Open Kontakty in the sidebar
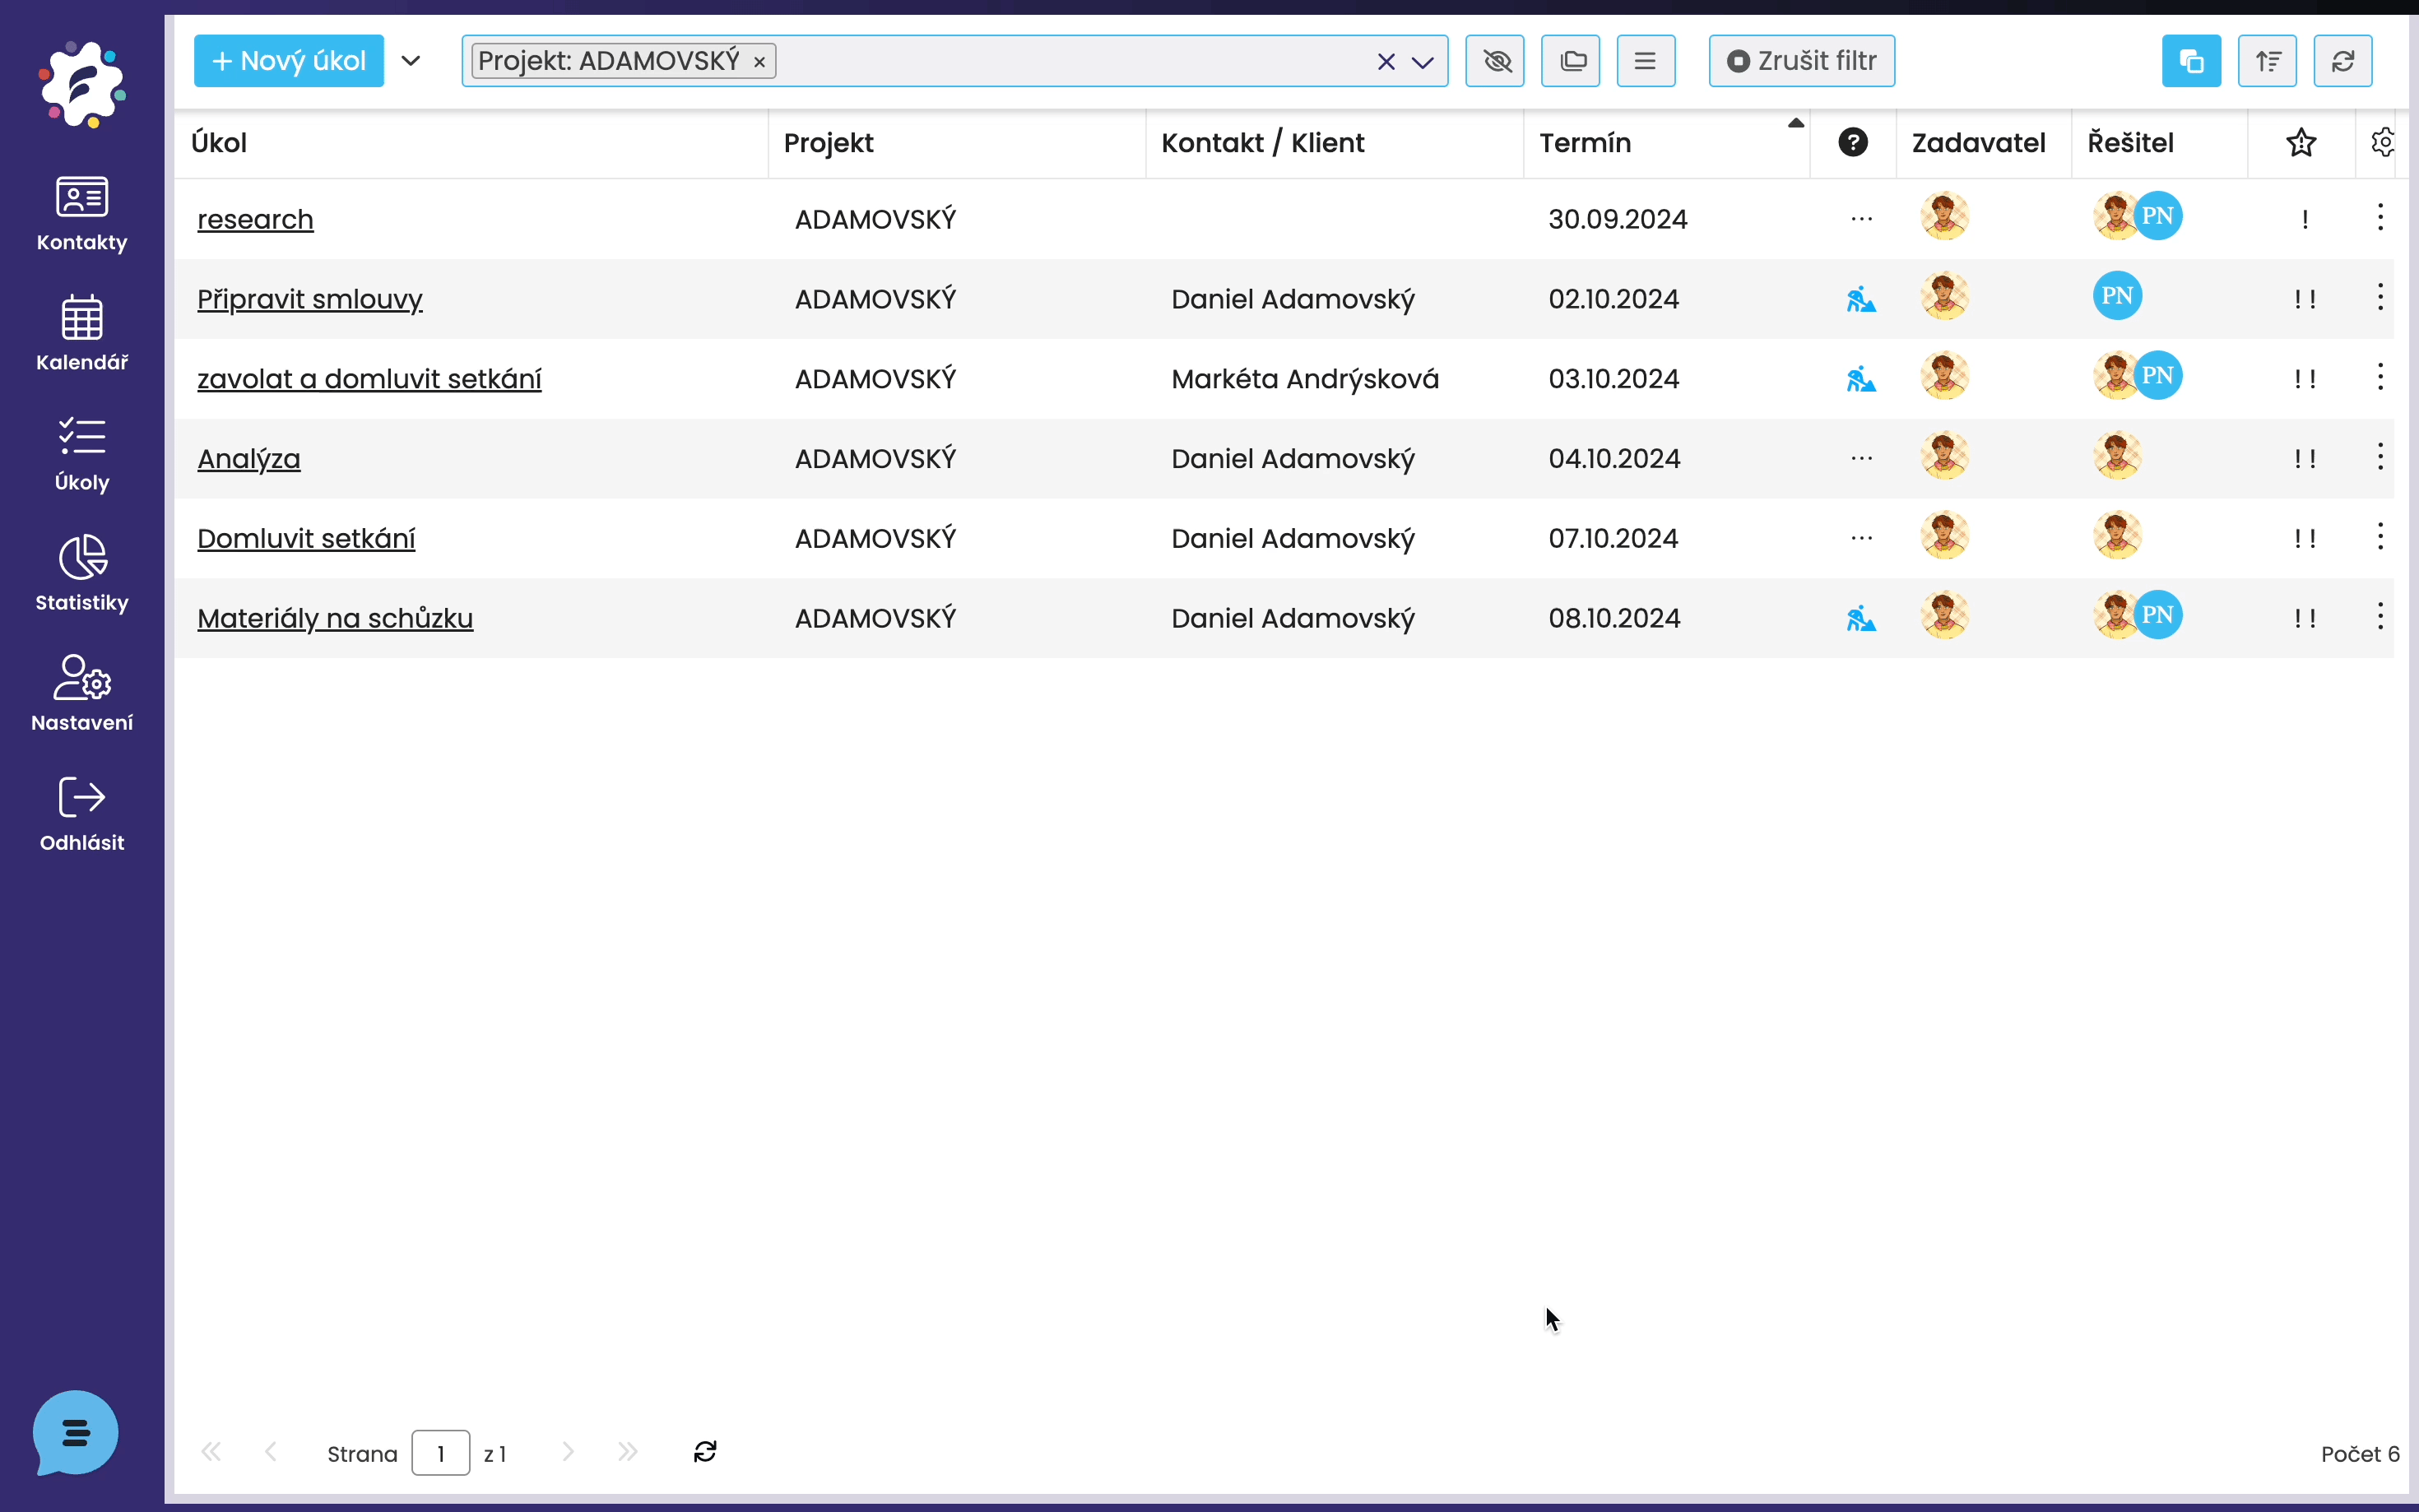2419x1512 pixels. coord(82,214)
